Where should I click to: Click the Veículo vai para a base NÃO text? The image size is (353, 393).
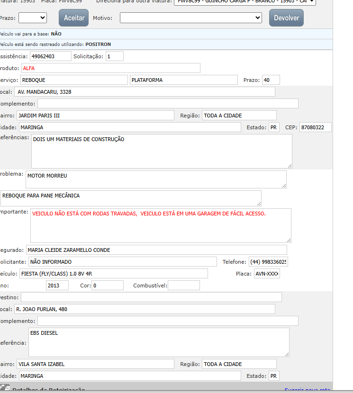point(30,34)
